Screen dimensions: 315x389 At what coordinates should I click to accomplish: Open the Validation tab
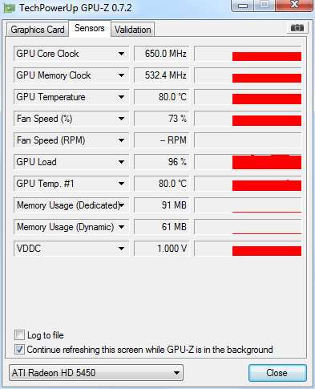click(x=132, y=30)
